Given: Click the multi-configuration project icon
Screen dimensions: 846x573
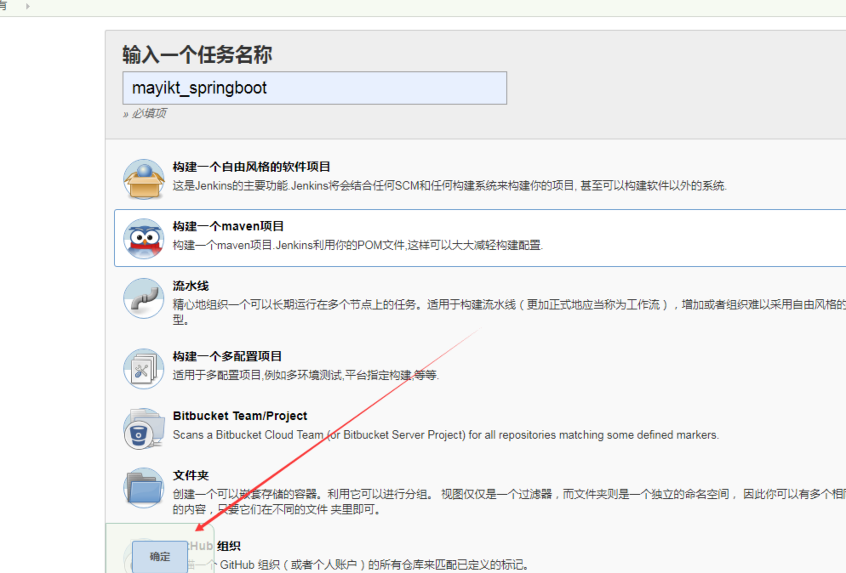Looking at the screenshot, I should pos(144,369).
